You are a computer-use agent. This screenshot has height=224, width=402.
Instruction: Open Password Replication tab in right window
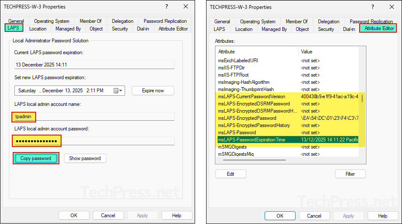[371, 22]
